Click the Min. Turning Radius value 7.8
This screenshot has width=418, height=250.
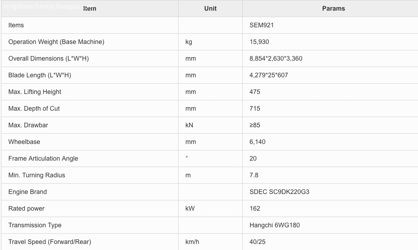254,175
